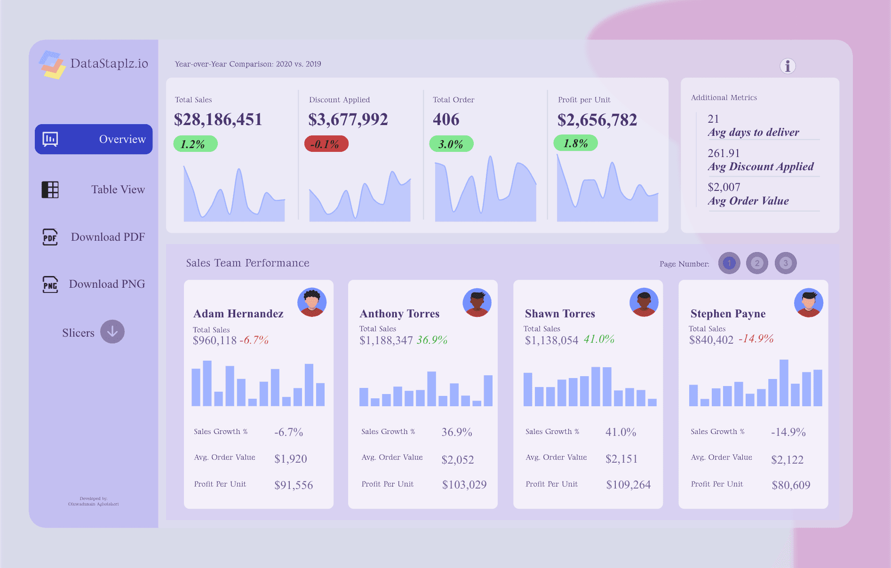The height and width of the screenshot is (568, 891).
Task: Click Adam's $960,118 total sales
Action: point(215,340)
